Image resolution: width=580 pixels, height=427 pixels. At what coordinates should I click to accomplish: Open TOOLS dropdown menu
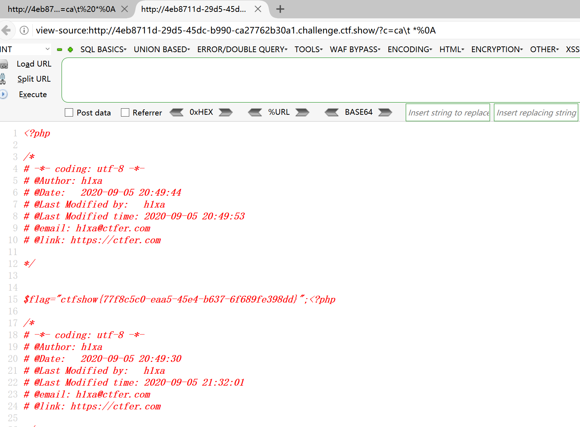309,49
